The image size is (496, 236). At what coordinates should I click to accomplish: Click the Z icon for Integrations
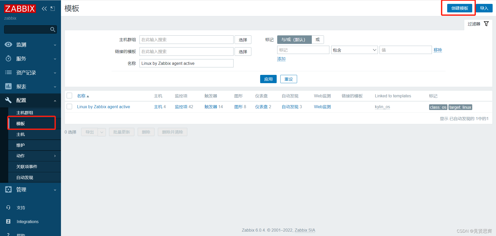pyautogui.click(x=8, y=222)
